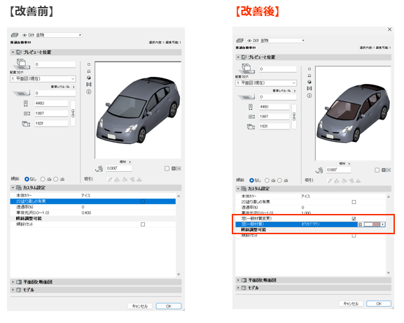Click the layer icon left of D01 in before dialog

click(15, 35)
